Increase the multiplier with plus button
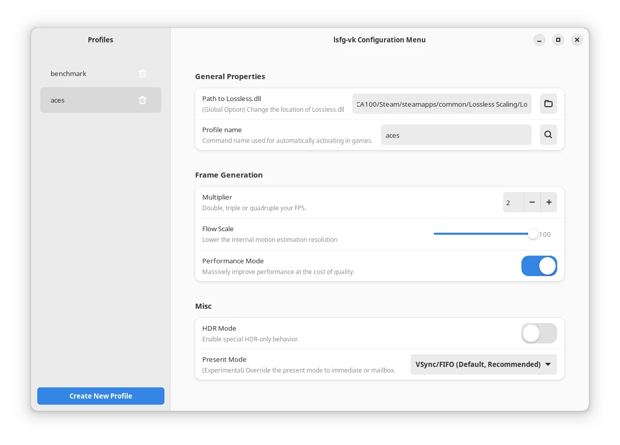 tap(549, 202)
